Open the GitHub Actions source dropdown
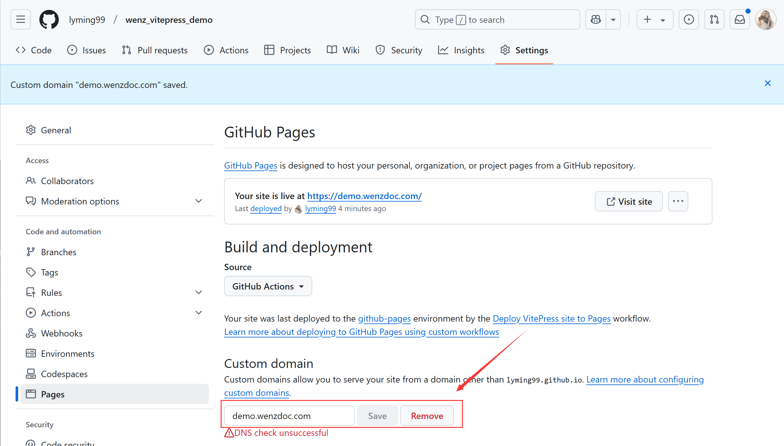The height and width of the screenshot is (446, 784). (268, 286)
